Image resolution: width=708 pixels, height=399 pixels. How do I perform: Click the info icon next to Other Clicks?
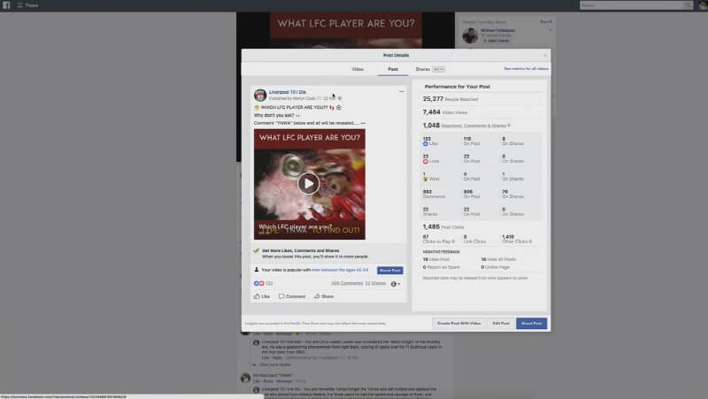coord(530,242)
